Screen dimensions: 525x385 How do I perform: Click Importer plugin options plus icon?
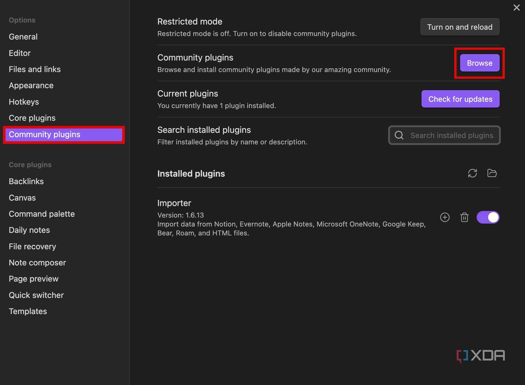pyautogui.click(x=445, y=217)
